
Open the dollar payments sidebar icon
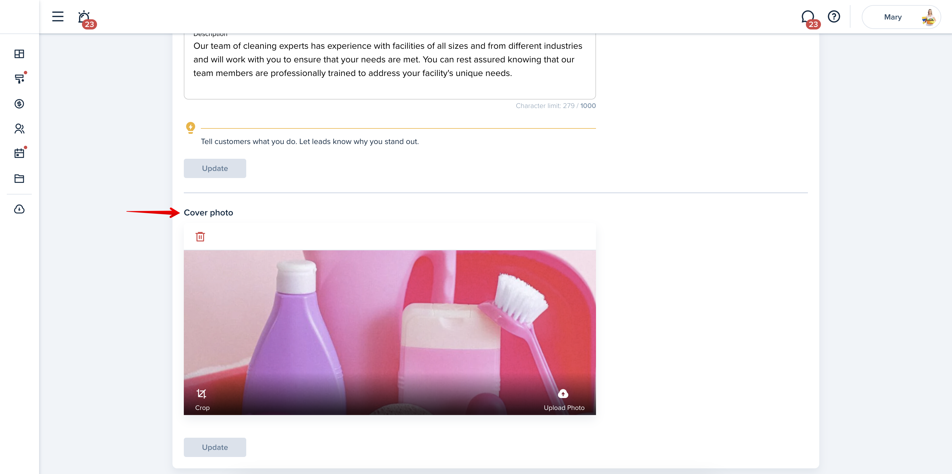point(19,104)
